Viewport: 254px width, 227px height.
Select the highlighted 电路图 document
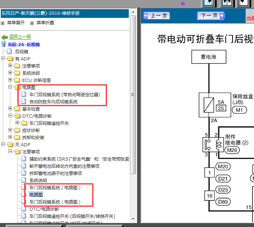[x=36, y=194]
